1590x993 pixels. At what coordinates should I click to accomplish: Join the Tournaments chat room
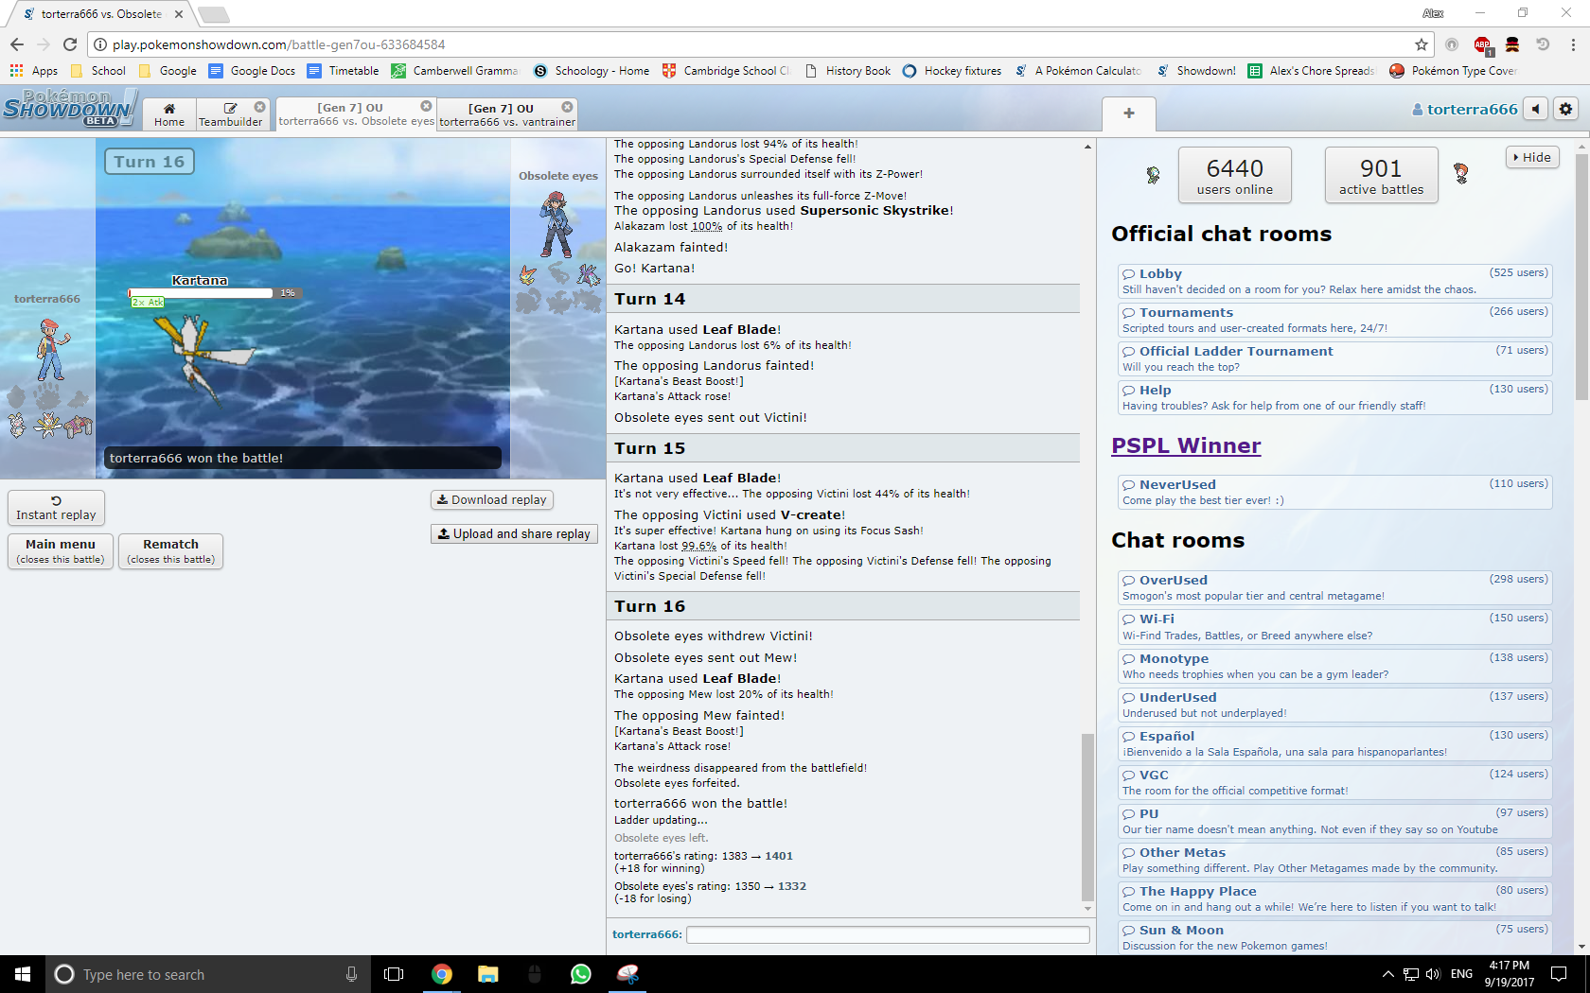point(1334,320)
